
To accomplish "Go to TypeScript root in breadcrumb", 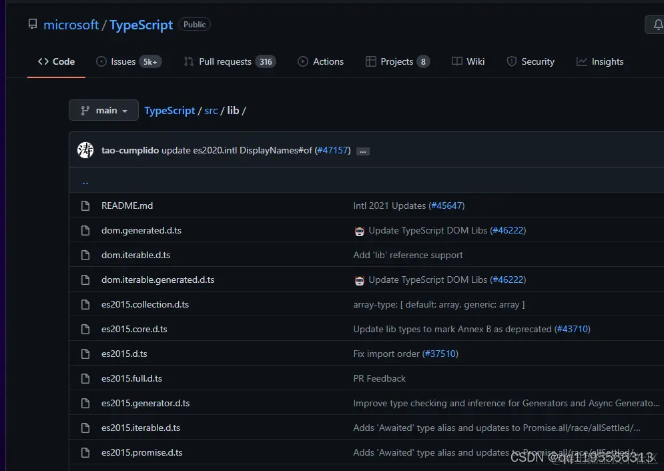I will point(170,111).
